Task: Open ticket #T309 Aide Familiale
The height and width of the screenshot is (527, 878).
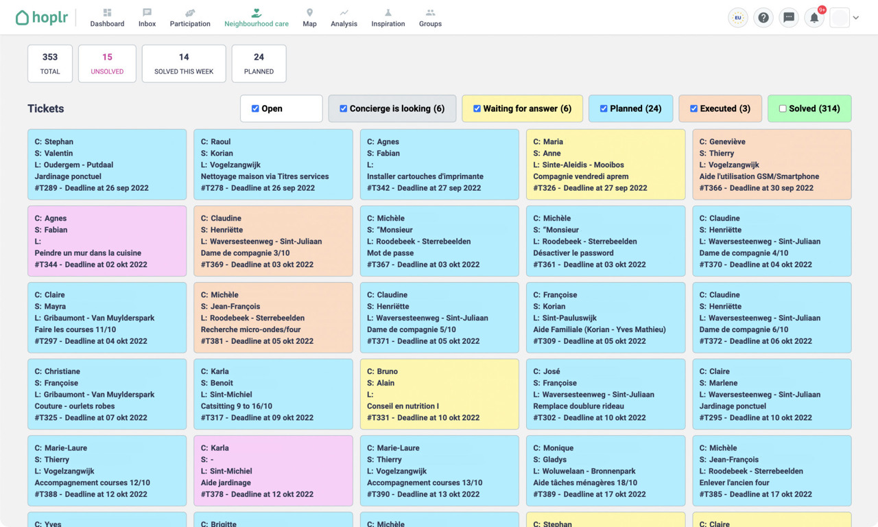Action: pyautogui.click(x=606, y=318)
